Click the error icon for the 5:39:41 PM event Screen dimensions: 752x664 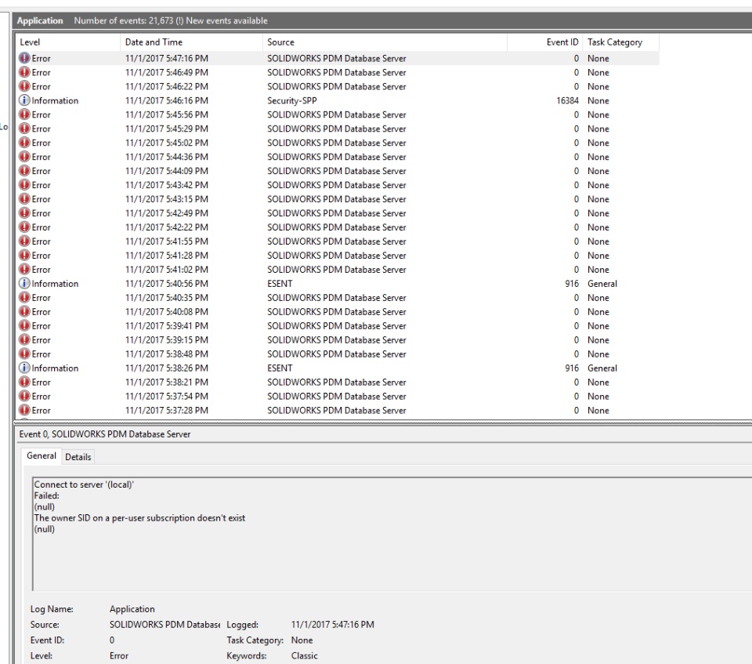[24, 326]
